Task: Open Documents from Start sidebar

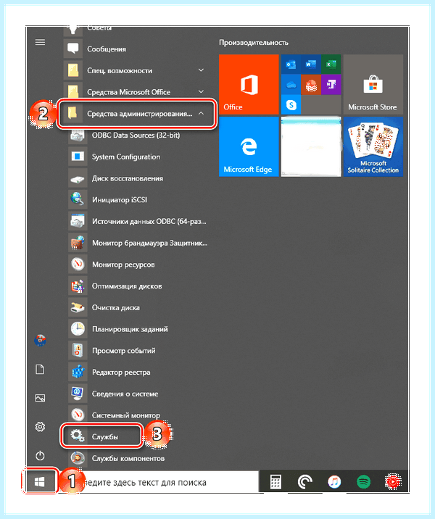Action: pos(40,369)
